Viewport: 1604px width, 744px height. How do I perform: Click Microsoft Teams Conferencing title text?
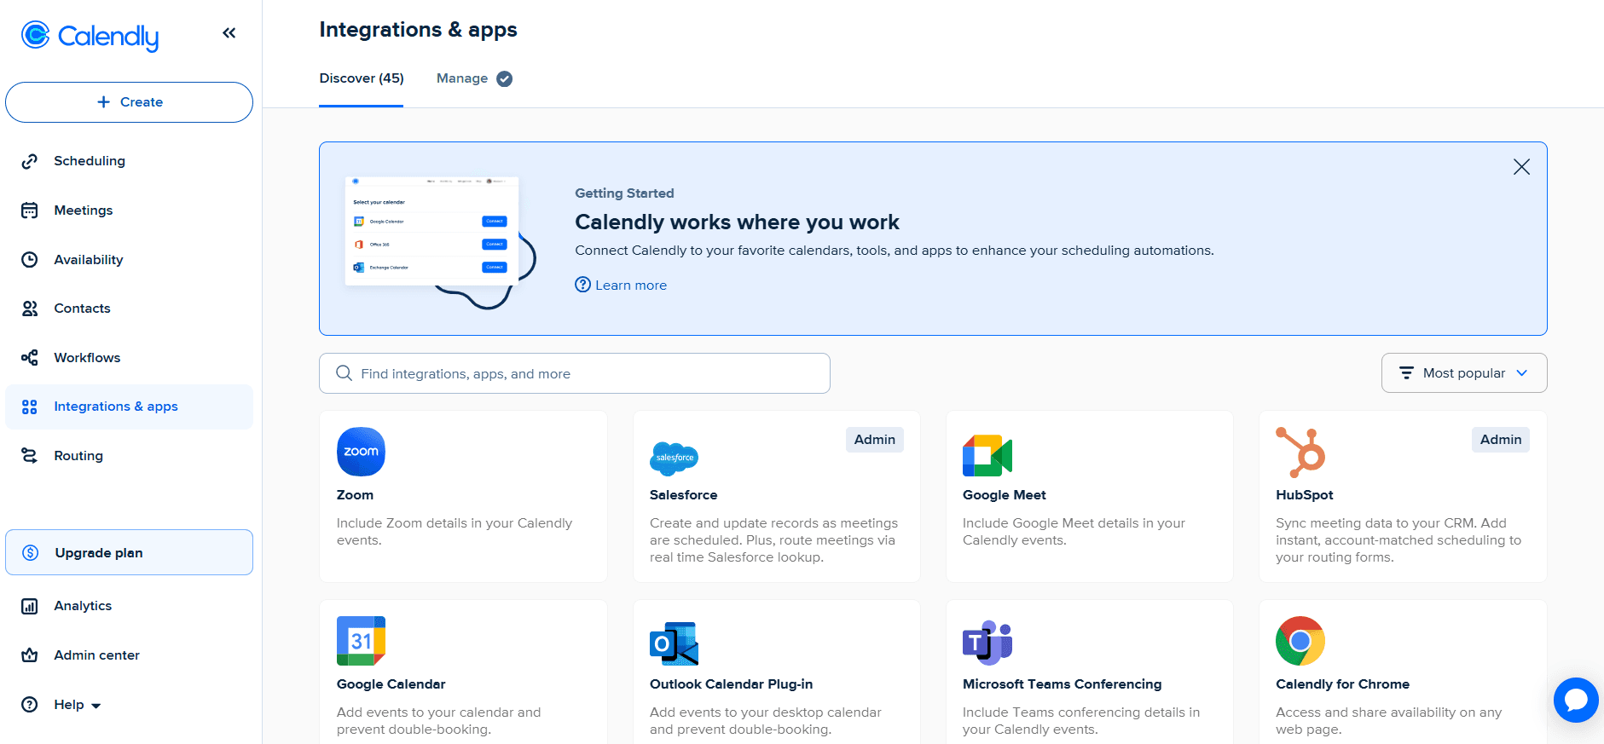tap(1062, 684)
